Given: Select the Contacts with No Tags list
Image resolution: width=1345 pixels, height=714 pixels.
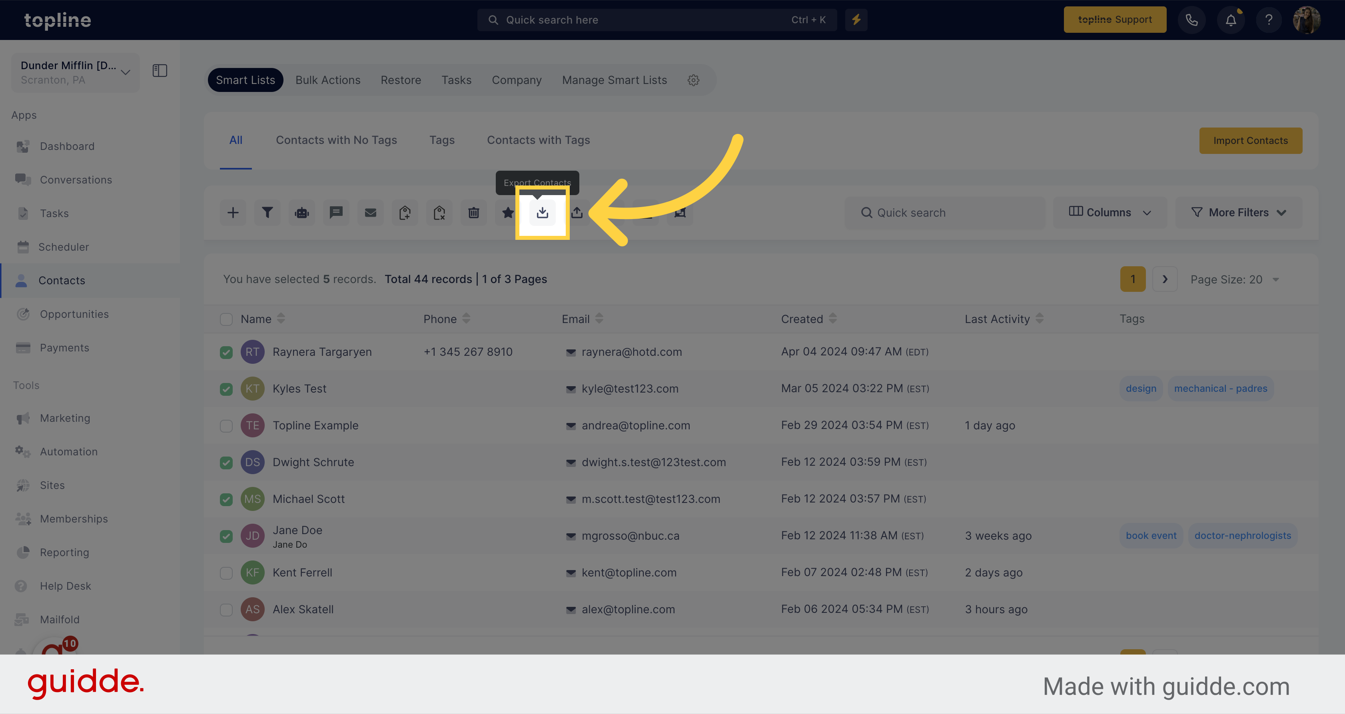Looking at the screenshot, I should coord(336,140).
